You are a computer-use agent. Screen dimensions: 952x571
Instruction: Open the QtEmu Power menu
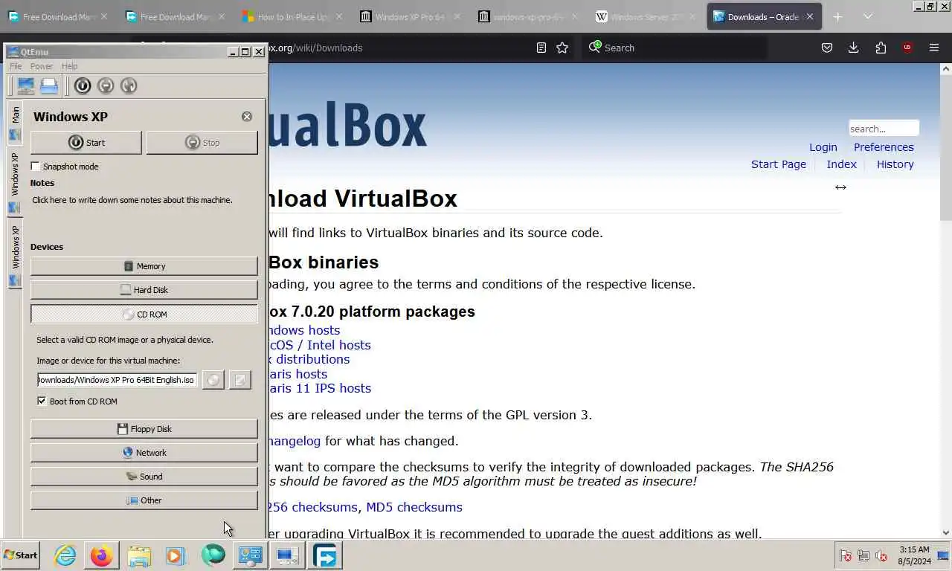pyautogui.click(x=42, y=66)
